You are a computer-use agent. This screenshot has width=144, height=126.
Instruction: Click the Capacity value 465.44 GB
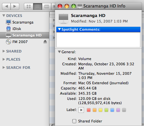(87, 88)
